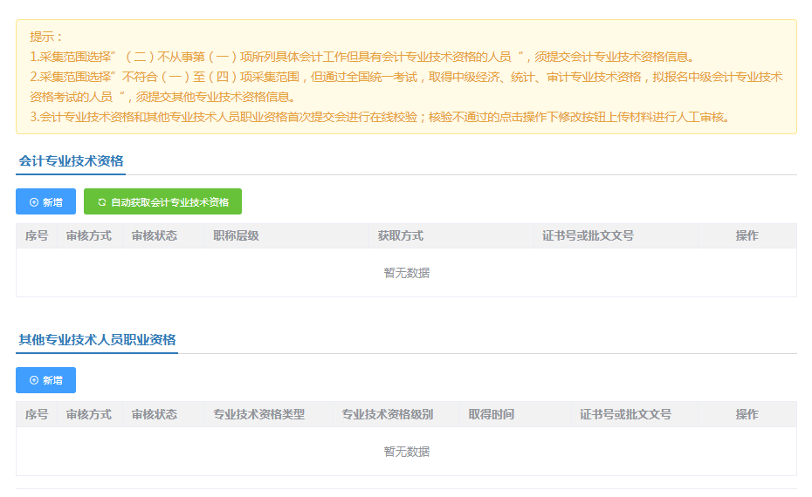The image size is (812, 497).
Task: Click the 操作 header in the accounting table
Action: click(747, 236)
